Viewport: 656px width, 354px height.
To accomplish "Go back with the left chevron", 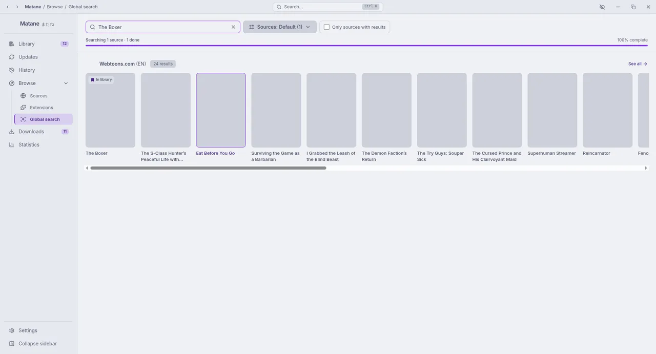I will coord(8,7).
